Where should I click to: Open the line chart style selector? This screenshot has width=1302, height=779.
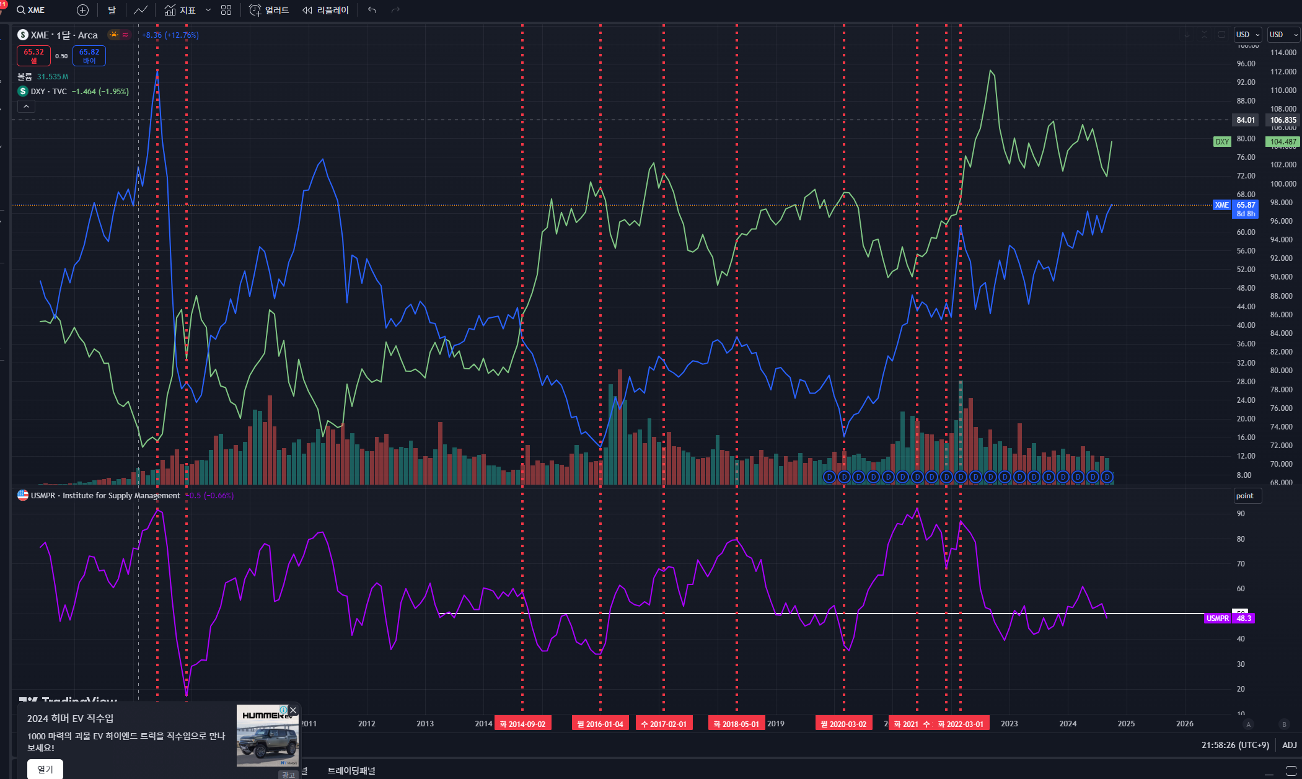click(141, 10)
